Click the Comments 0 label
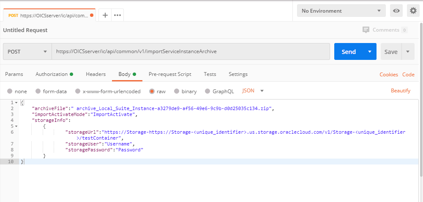The image size is (423, 202). click(x=390, y=30)
